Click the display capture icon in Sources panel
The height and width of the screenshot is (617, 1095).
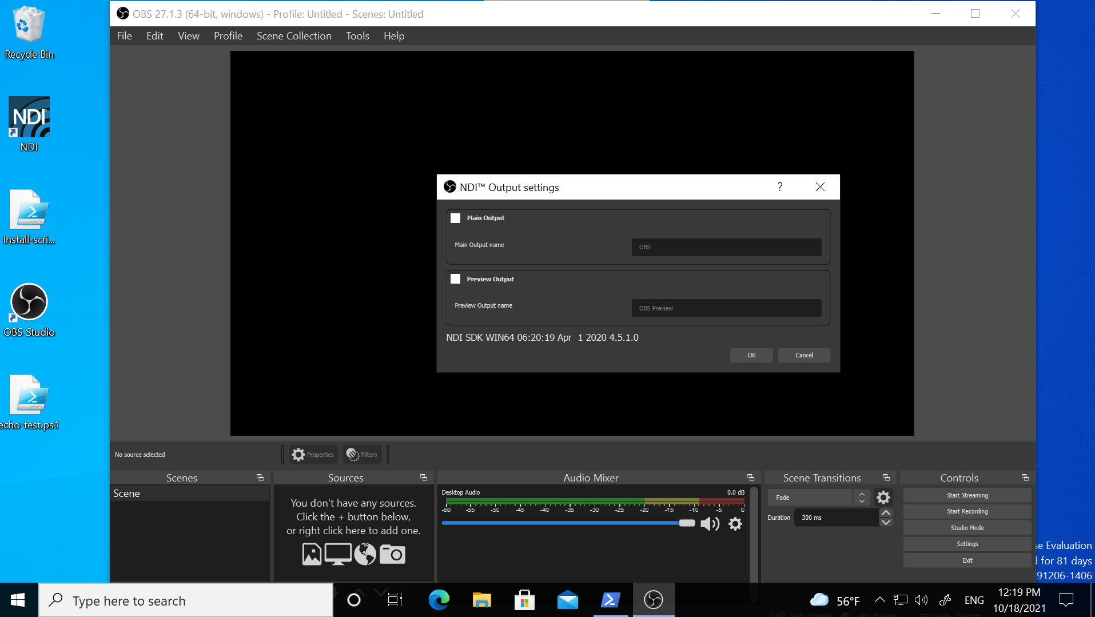pyautogui.click(x=338, y=554)
